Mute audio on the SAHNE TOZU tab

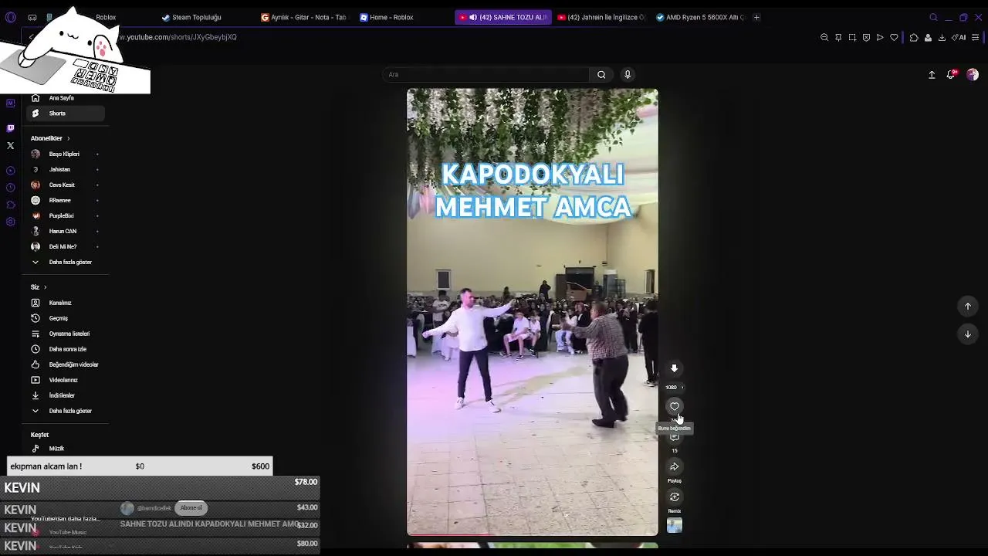click(472, 17)
